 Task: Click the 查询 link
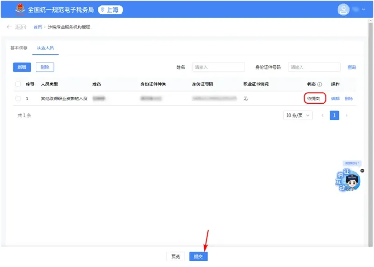pyautogui.click(x=352, y=67)
